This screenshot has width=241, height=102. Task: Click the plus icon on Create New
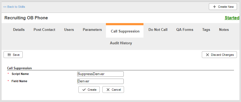pos(215,7)
